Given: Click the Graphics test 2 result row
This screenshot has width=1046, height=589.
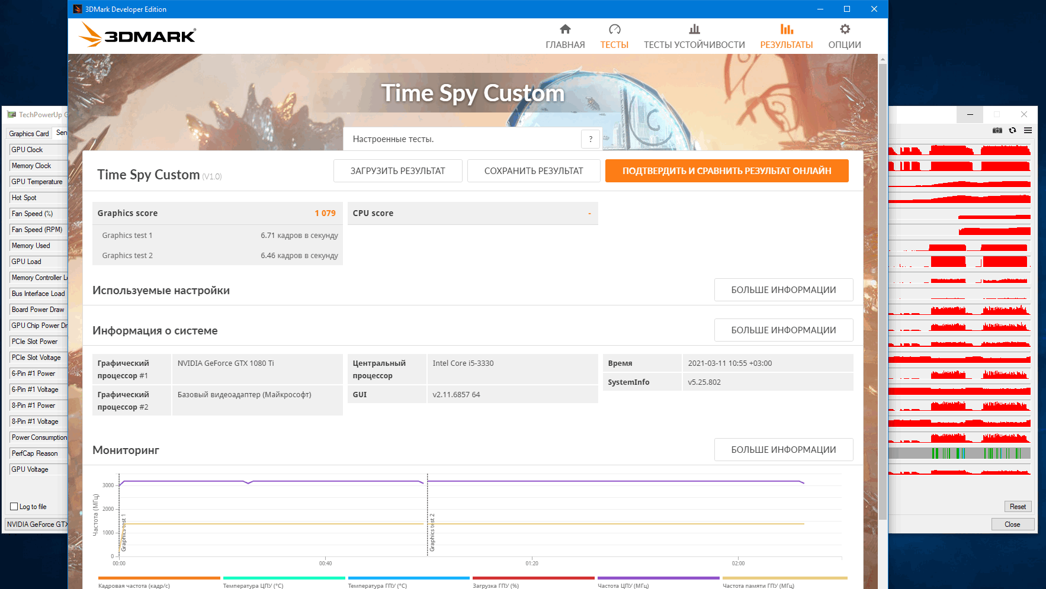Looking at the screenshot, I should tap(218, 255).
